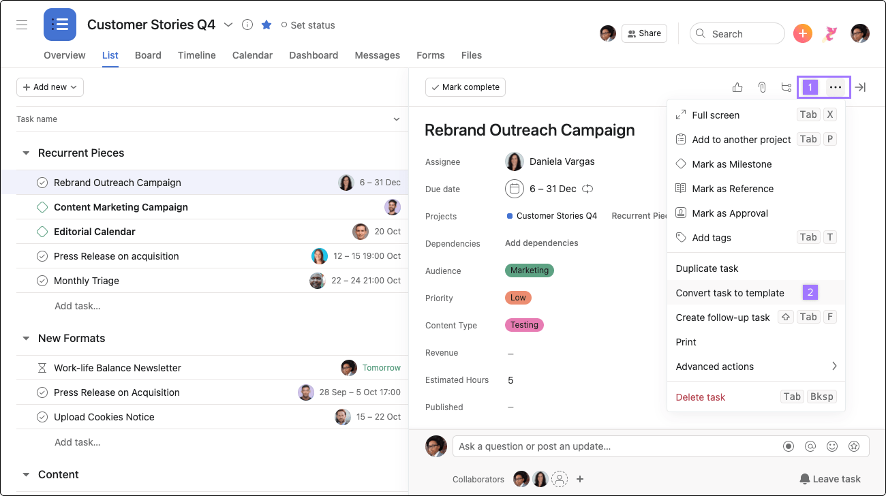Collapse the Content section
Screen dimensions: 886x496
click(26, 475)
